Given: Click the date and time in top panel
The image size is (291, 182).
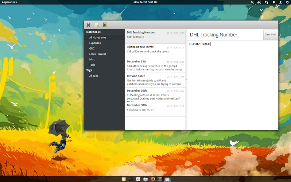Looking at the screenshot, I should click(x=145, y=2).
